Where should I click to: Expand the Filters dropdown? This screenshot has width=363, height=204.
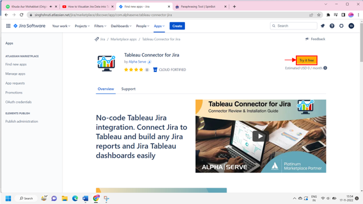[x=100, y=26]
